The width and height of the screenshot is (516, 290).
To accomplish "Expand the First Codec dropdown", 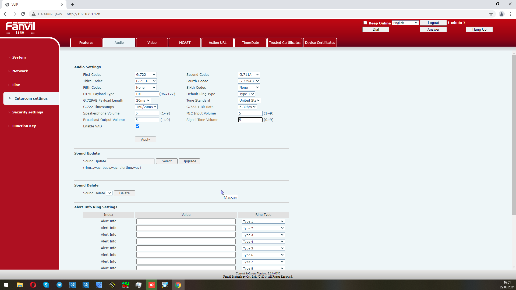I will pyautogui.click(x=146, y=75).
